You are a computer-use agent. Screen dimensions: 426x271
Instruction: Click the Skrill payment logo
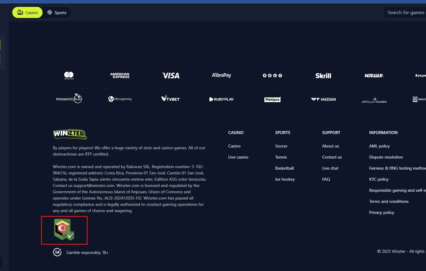[323, 76]
